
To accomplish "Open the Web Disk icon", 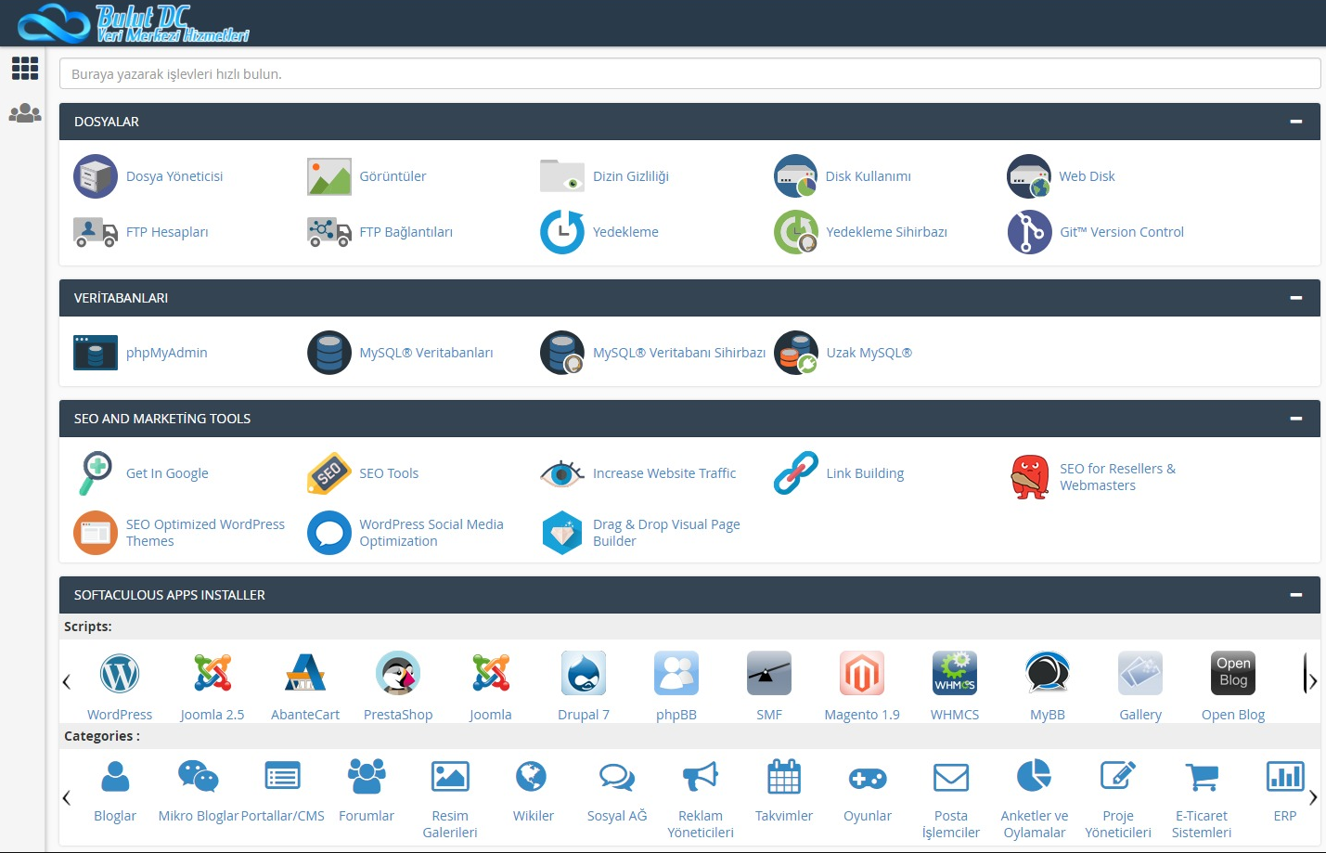I will coord(1029,176).
